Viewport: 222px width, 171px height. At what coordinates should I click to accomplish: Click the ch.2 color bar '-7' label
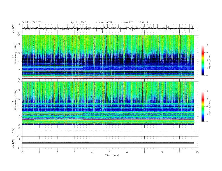[207, 122]
